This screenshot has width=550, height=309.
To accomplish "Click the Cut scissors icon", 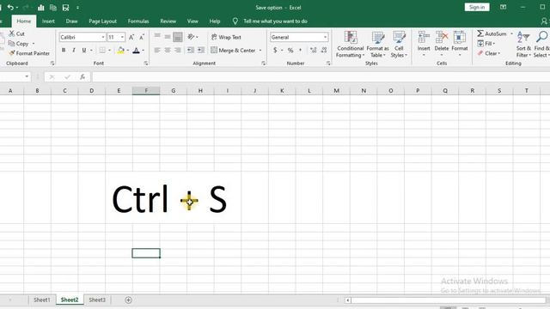I will 12,33.
